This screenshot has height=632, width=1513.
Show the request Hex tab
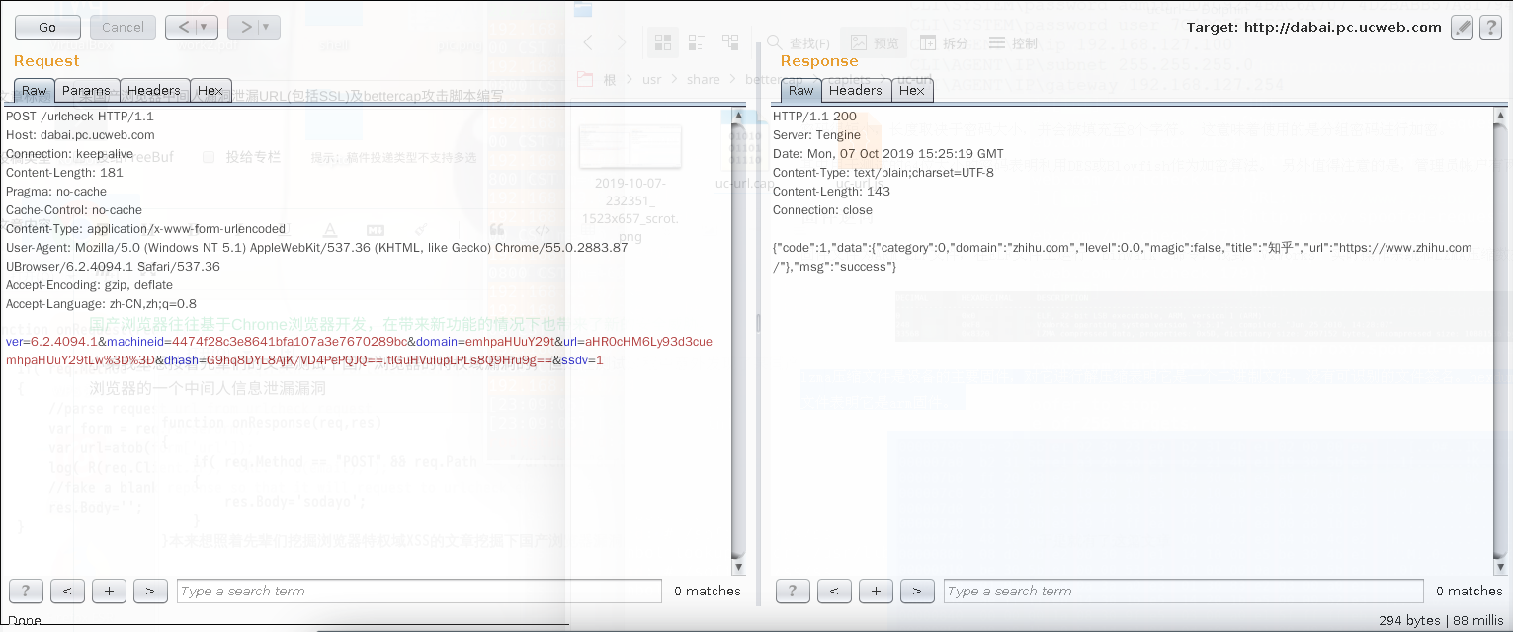click(210, 90)
